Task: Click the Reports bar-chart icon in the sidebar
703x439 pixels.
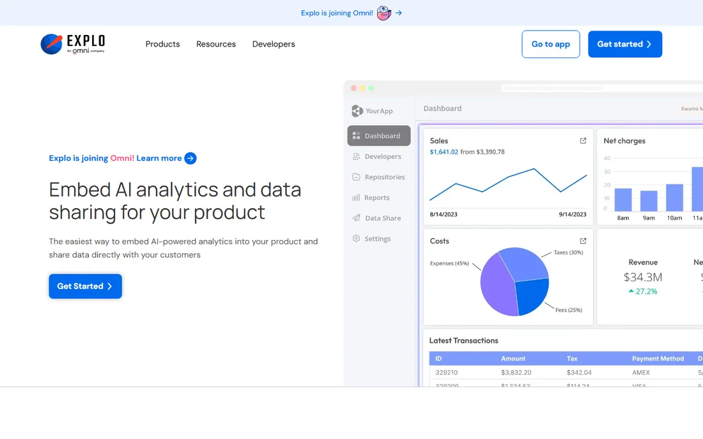Action: (x=357, y=197)
